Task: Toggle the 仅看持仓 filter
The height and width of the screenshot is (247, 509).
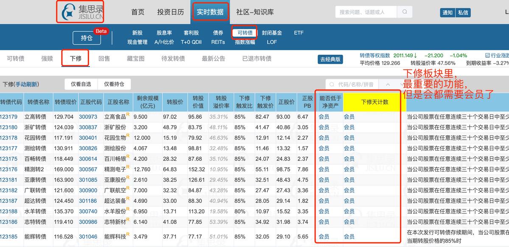Action: click(114, 84)
